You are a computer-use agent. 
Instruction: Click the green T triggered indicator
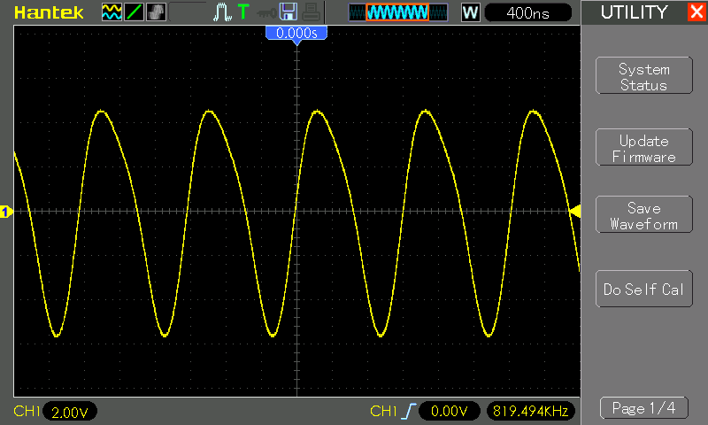[242, 12]
